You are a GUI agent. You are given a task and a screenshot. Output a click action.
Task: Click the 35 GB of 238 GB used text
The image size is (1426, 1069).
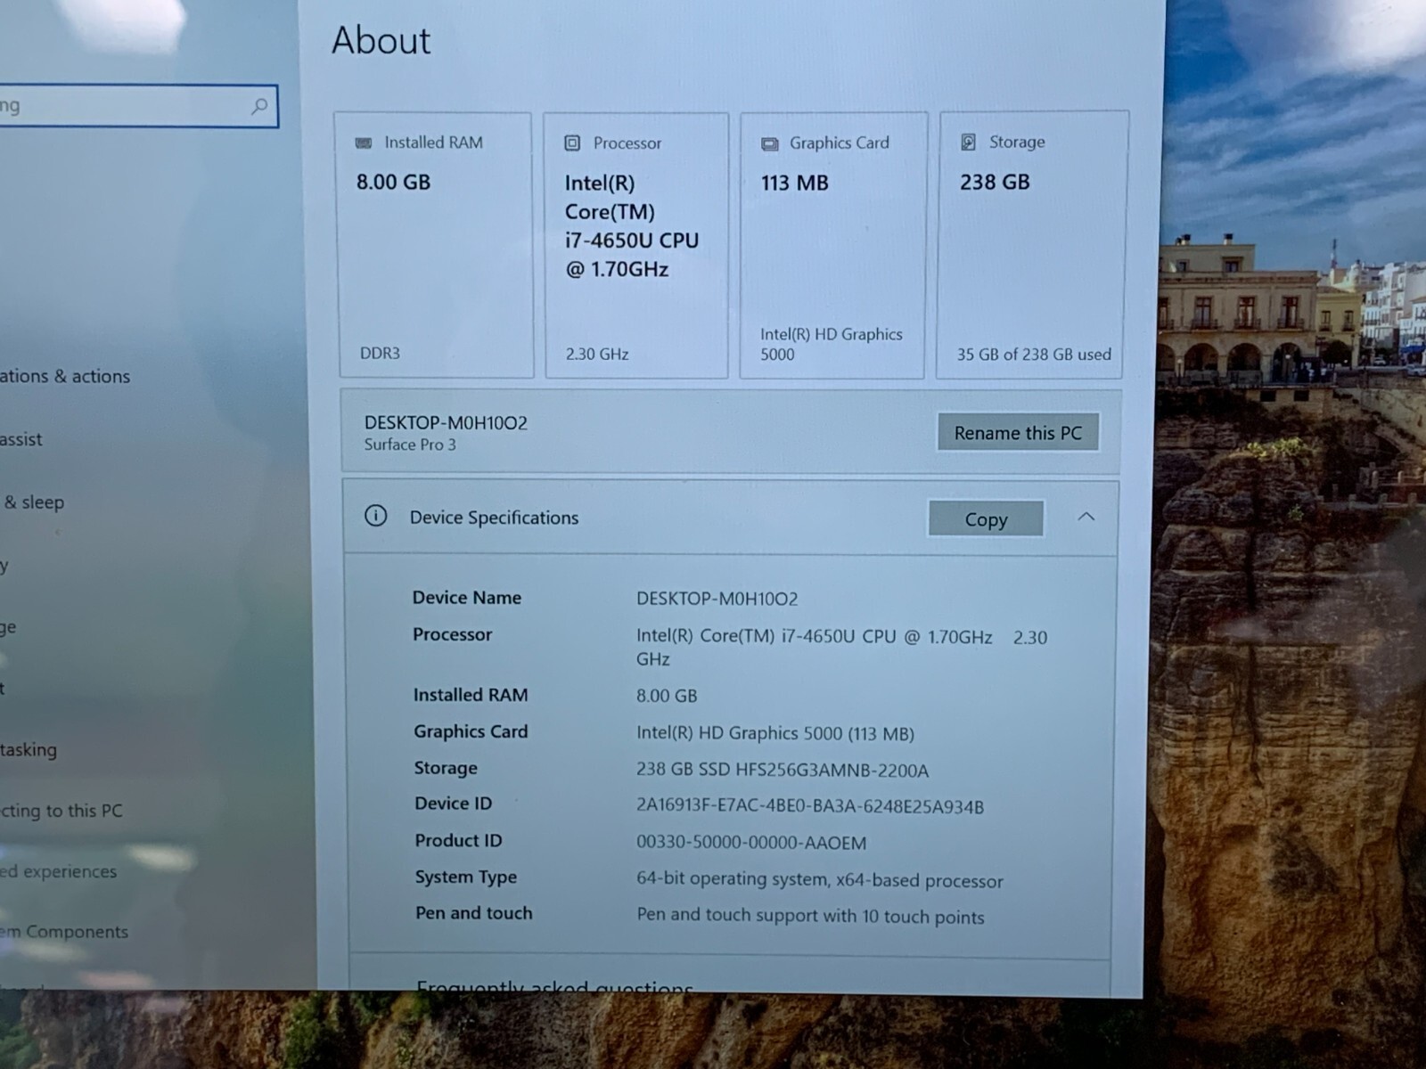(x=1034, y=354)
